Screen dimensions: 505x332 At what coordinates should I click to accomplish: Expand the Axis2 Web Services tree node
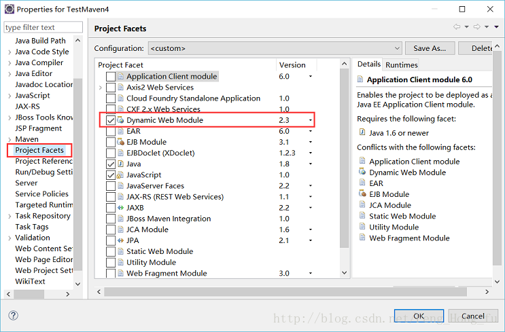(101, 88)
